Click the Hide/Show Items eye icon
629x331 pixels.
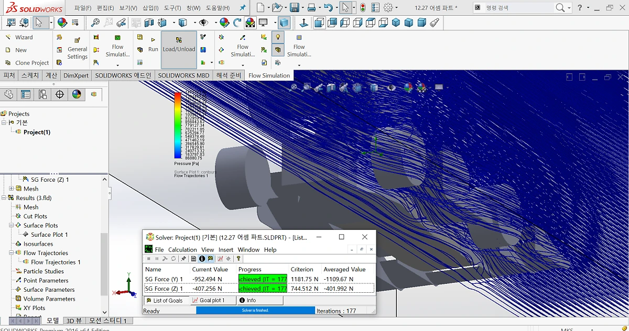203,23
